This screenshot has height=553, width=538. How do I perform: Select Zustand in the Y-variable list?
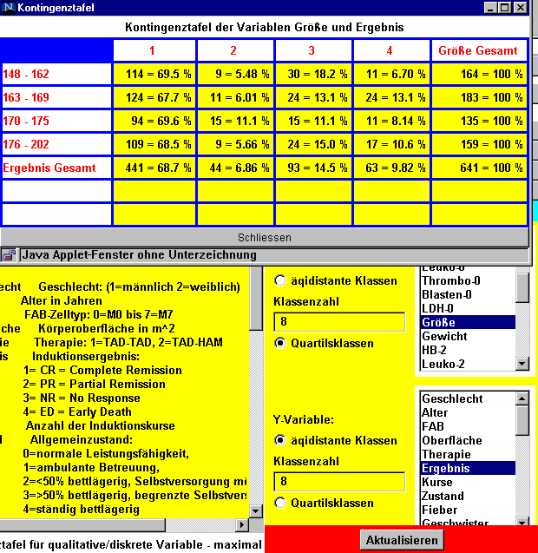tap(443, 496)
